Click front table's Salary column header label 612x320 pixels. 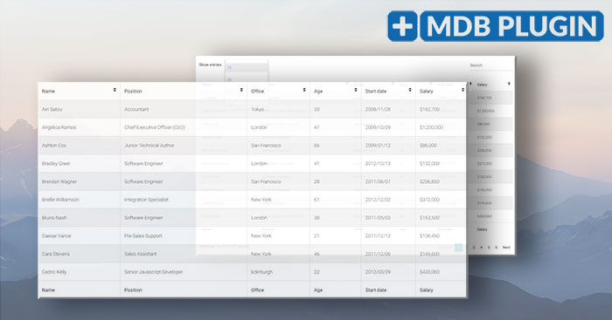click(x=427, y=91)
